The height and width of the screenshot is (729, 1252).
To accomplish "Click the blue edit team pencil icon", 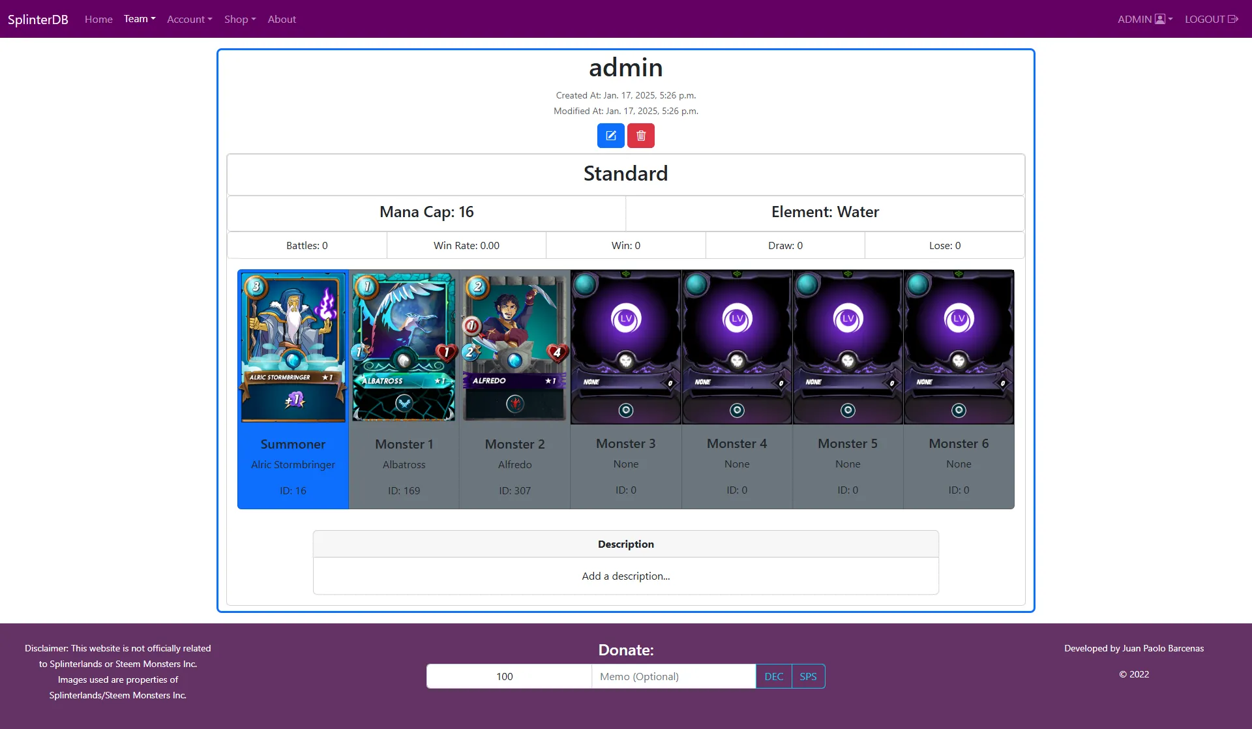I will point(610,136).
